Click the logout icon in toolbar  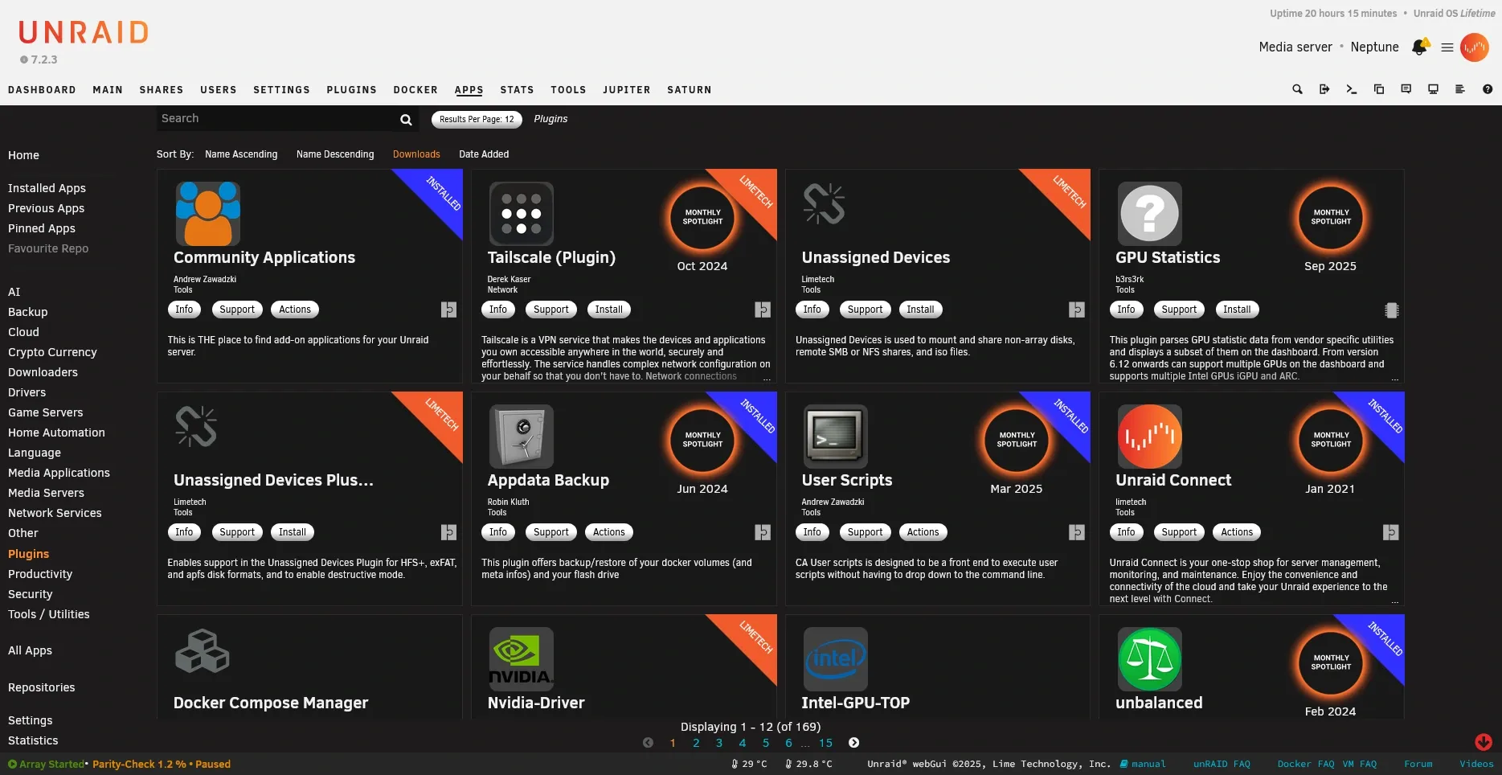tap(1324, 89)
